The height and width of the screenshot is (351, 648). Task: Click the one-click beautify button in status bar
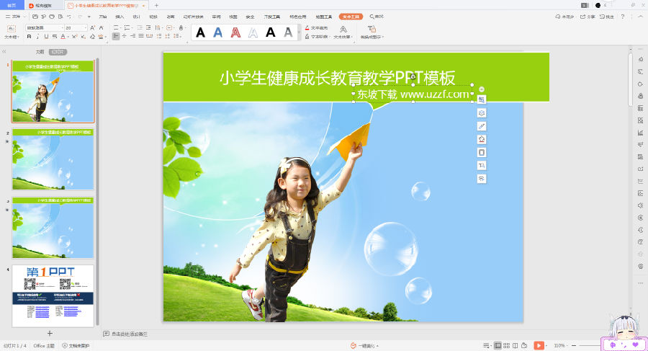tap(364, 346)
